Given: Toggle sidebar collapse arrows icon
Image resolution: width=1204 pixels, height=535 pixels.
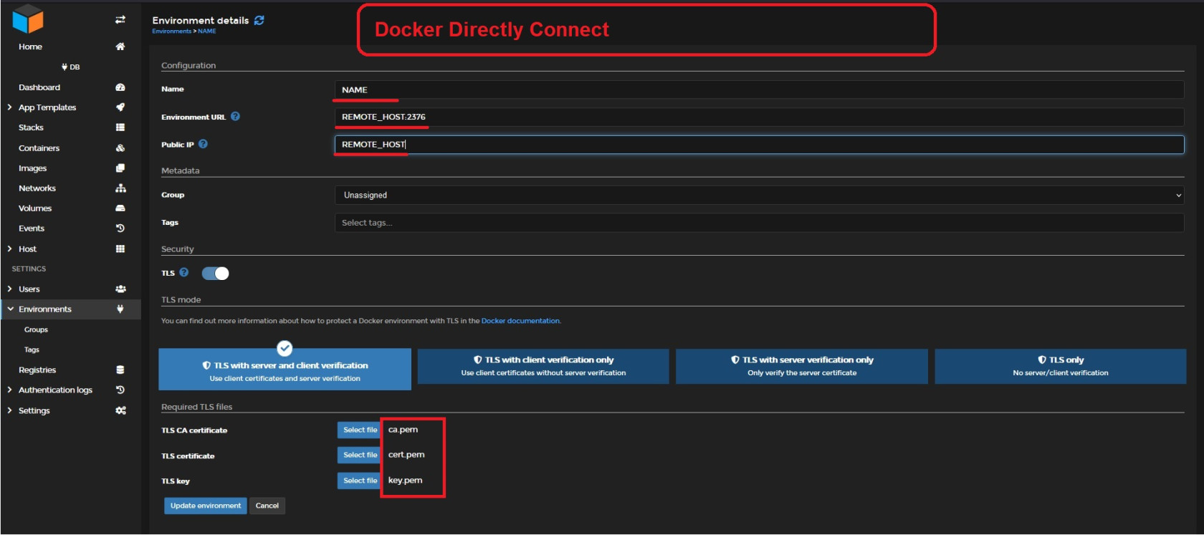Looking at the screenshot, I should [120, 19].
